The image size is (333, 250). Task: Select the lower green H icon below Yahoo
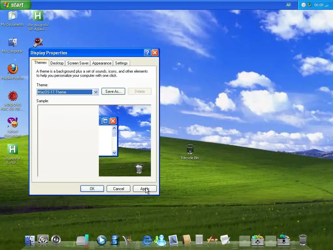[13, 154]
